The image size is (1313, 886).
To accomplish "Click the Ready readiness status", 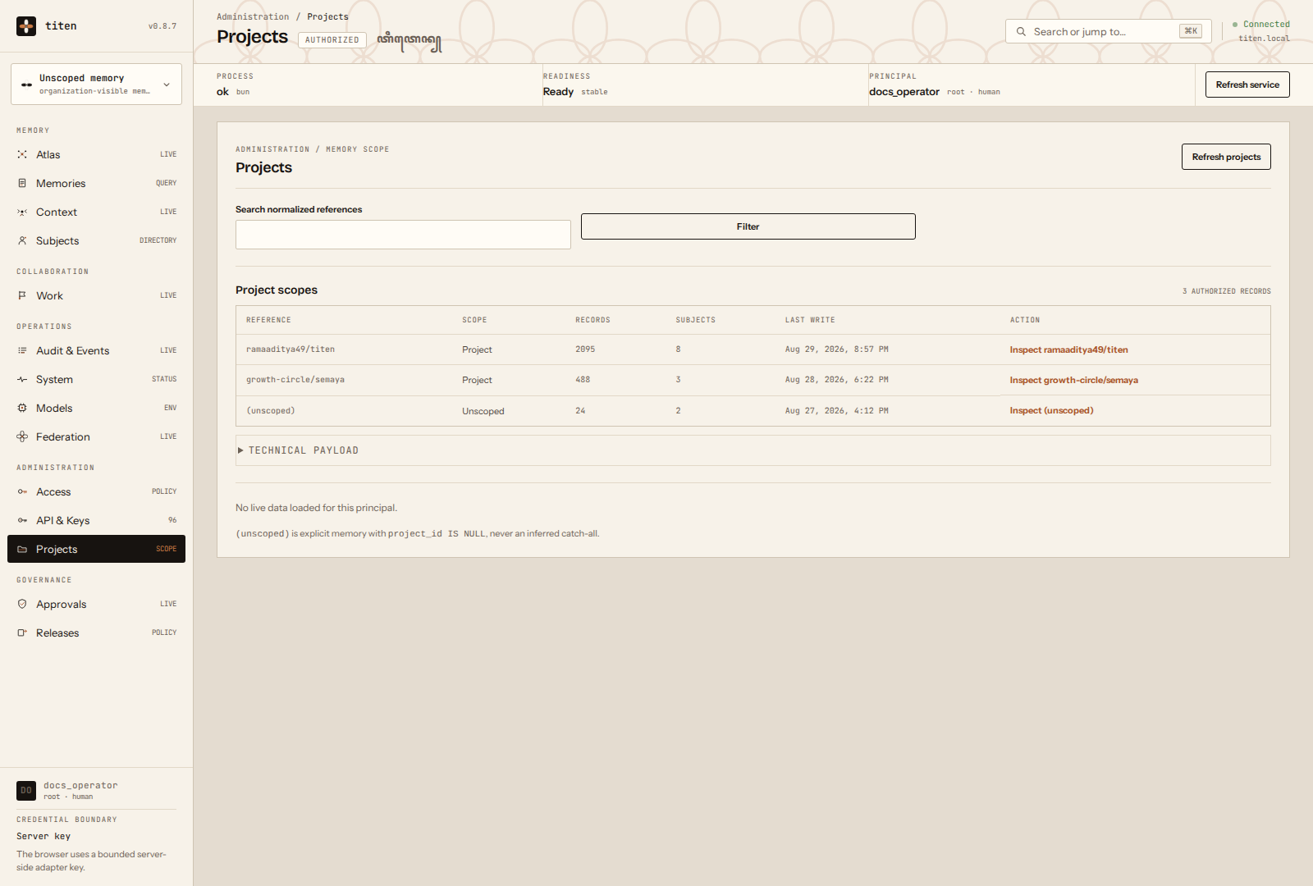I will 558,92.
